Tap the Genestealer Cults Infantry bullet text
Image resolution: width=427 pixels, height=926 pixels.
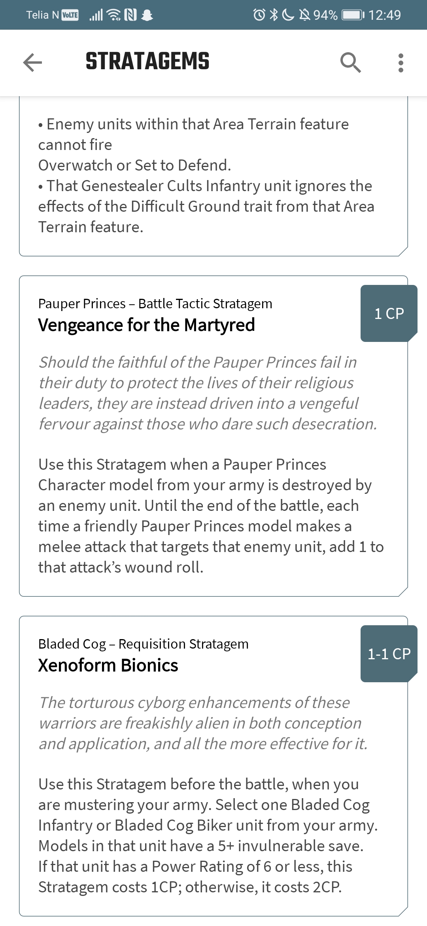pos(206,207)
